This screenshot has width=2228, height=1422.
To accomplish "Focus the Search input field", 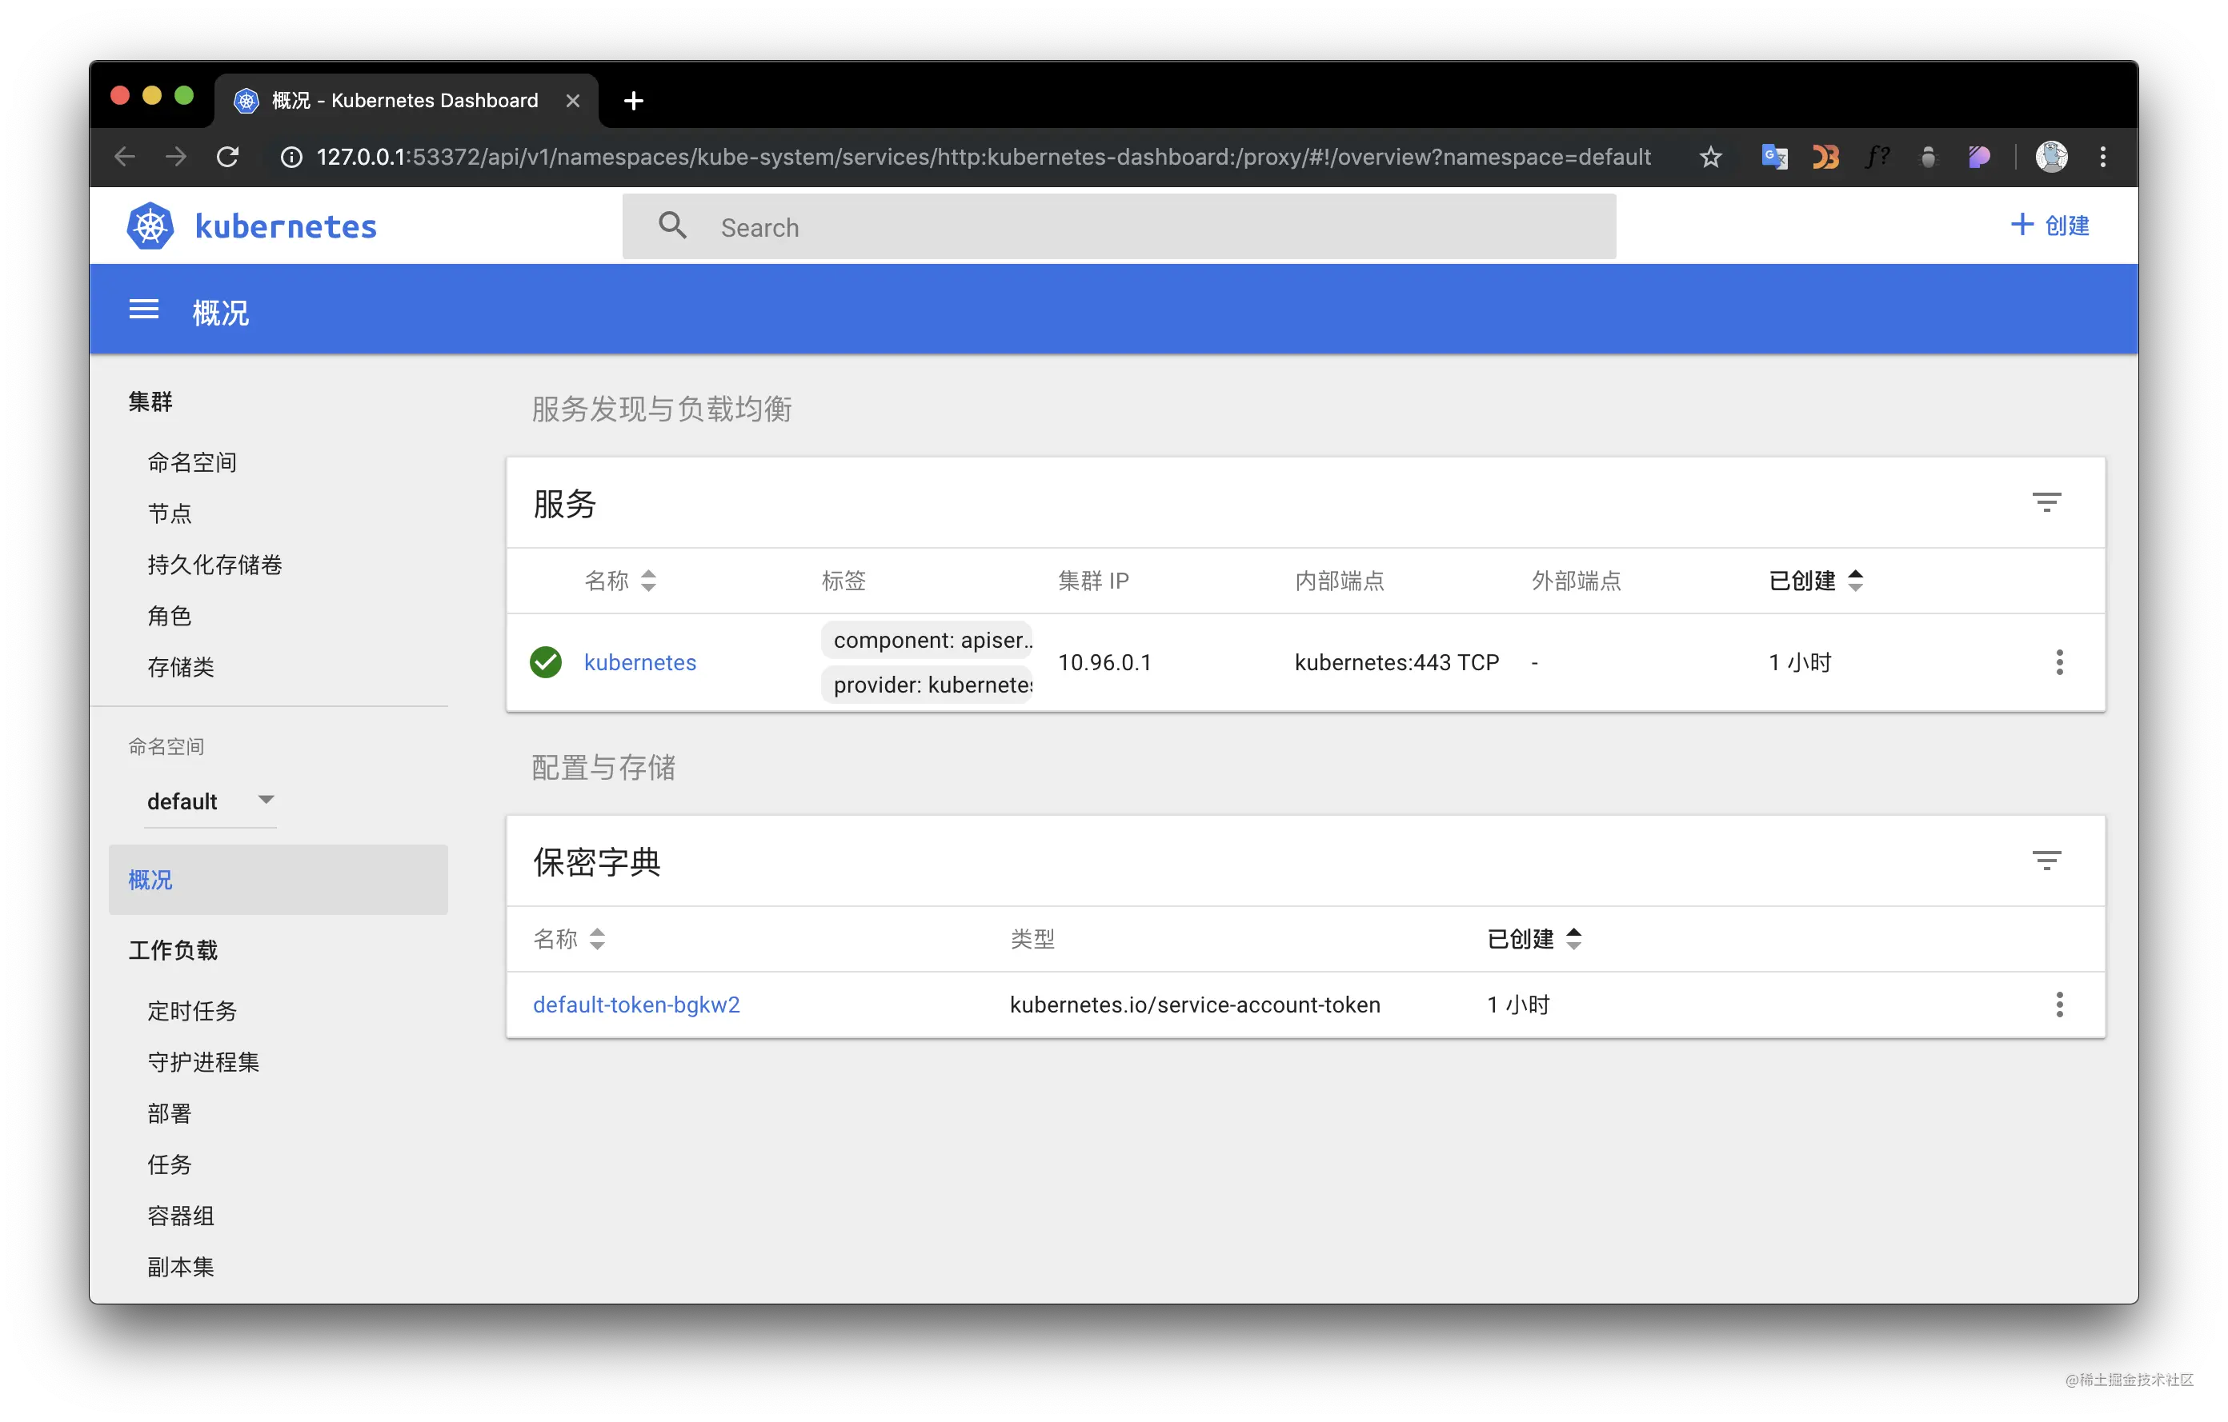I will (1120, 226).
